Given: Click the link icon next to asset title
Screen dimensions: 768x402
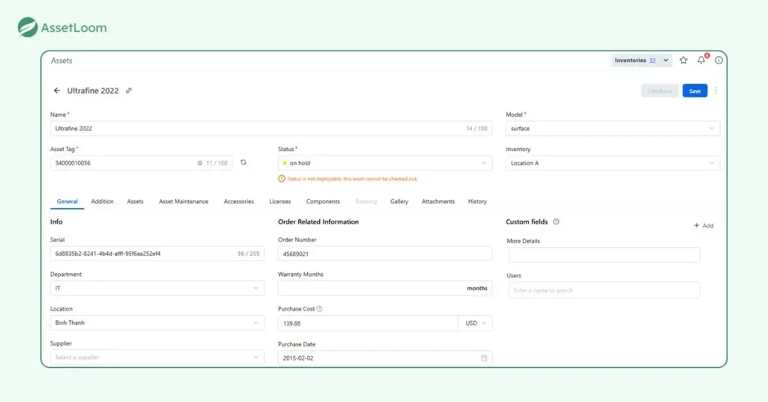Looking at the screenshot, I should pyautogui.click(x=129, y=91).
